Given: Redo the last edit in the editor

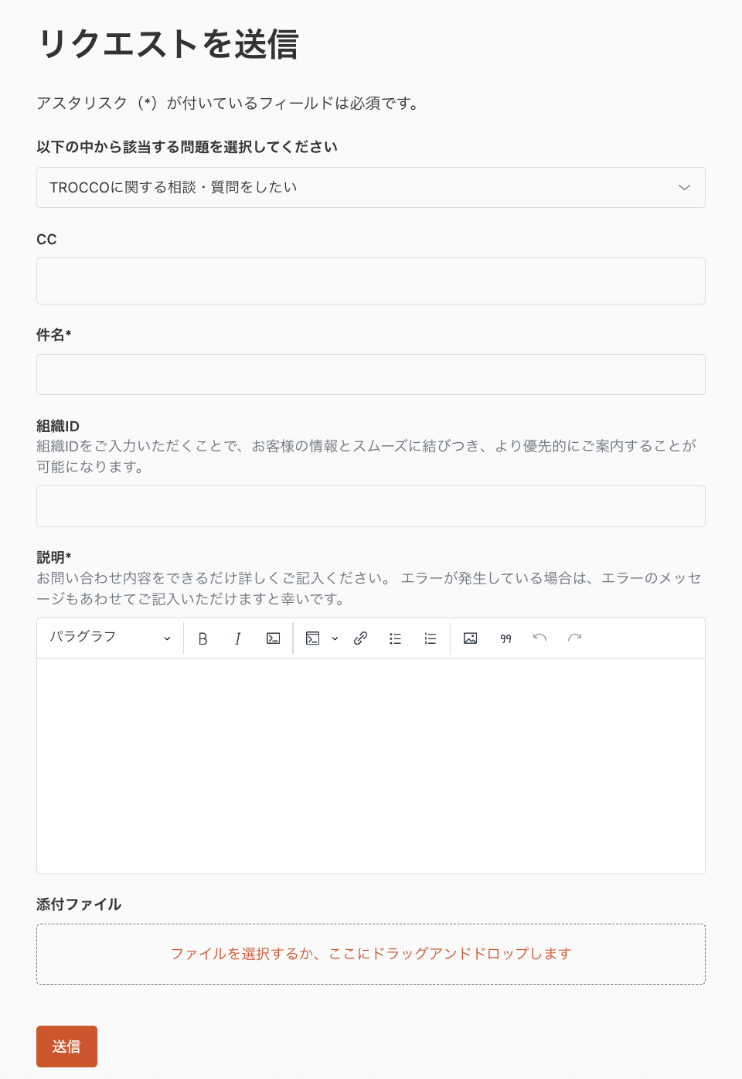Looking at the screenshot, I should 574,638.
